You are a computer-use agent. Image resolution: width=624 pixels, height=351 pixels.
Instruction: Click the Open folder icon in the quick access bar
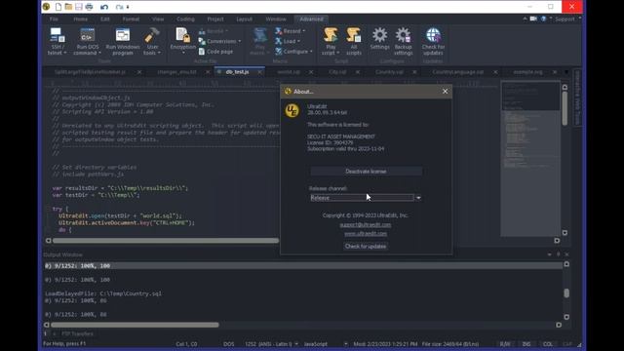(68, 7)
